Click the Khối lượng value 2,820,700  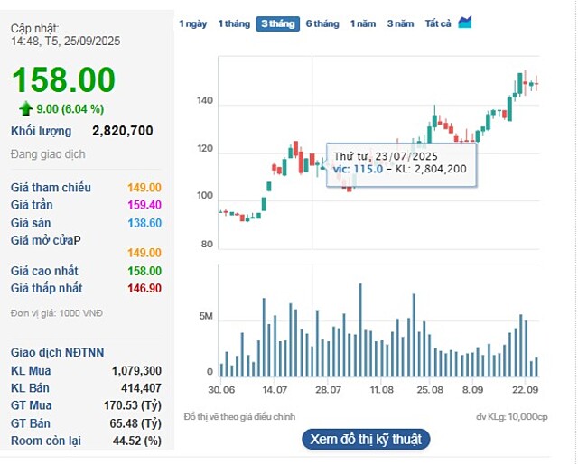[x=122, y=131]
